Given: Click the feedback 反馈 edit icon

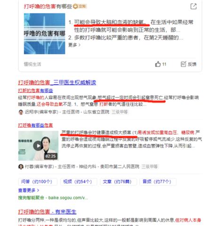Looking at the screenshot, I should point(183,64).
